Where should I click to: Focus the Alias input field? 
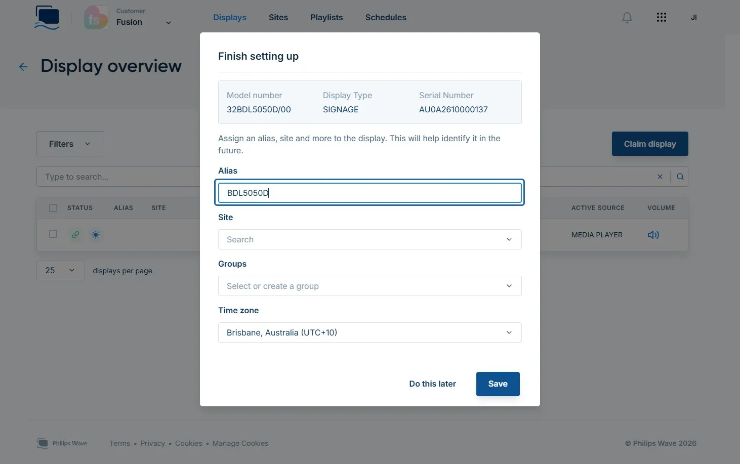click(x=369, y=193)
